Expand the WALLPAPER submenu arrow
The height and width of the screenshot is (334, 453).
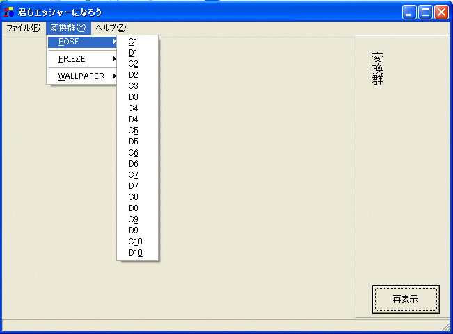[x=114, y=76]
